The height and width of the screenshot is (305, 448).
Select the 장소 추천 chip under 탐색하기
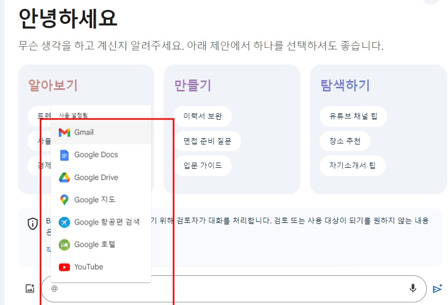click(344, 141)
